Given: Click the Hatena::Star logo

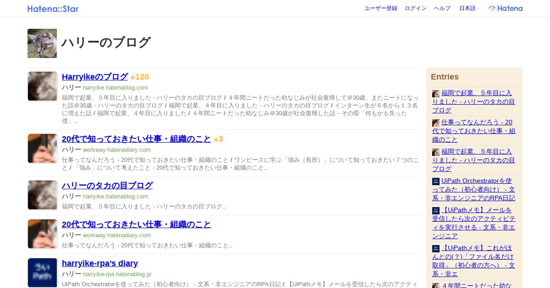Looking at the screenshot, I should (53, 9).
